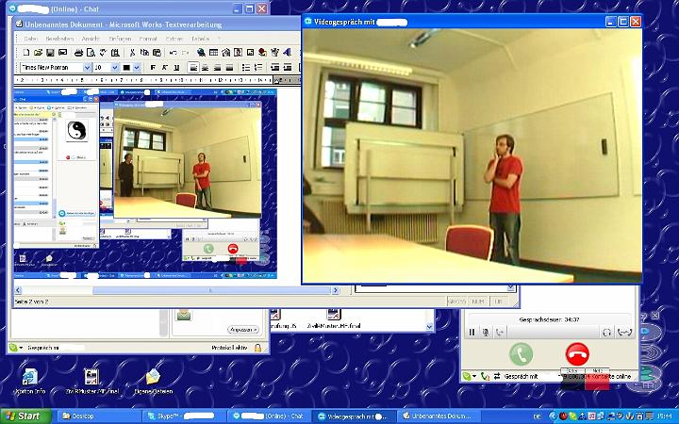This screenshot has height=424, width=679.
Task: Click the 'Gesprächsdauer: 34:37' text
Action: click(549, 319)
